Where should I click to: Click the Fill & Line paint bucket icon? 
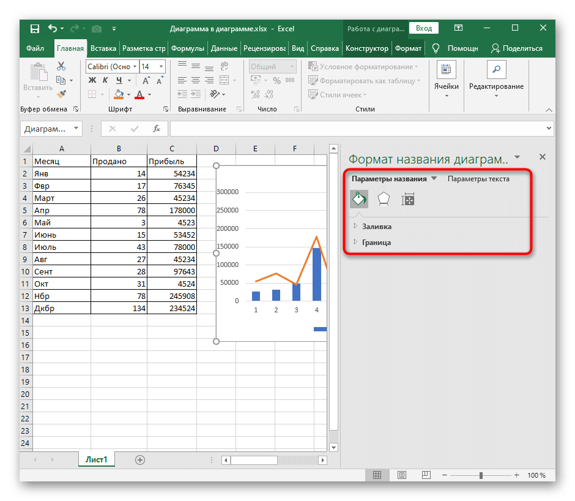(359, 199)
